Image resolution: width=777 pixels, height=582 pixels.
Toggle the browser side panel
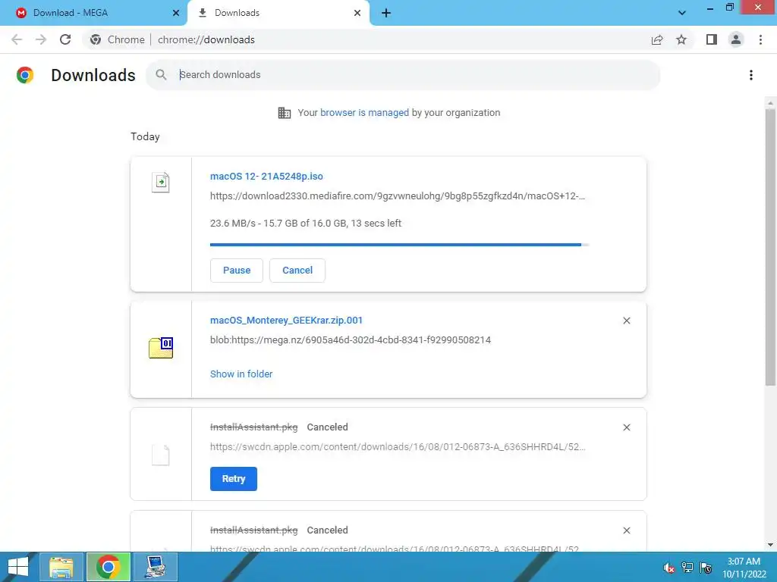point(712,39)
